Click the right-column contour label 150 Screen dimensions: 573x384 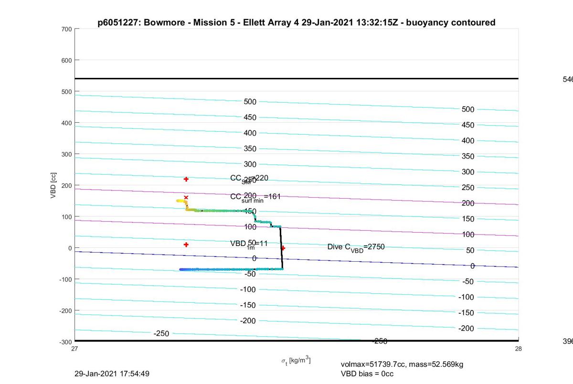pos(468,219)
